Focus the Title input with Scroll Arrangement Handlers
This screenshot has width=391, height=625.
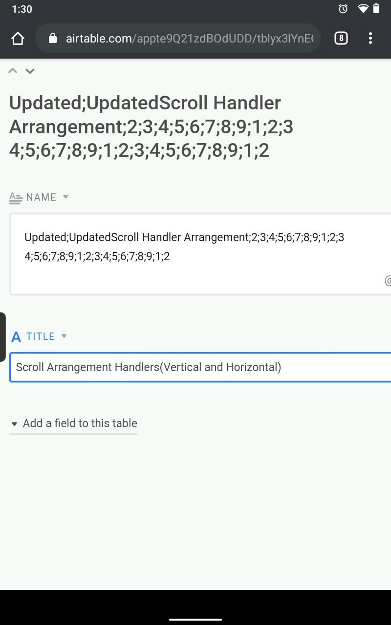click(x=200, y=367)
